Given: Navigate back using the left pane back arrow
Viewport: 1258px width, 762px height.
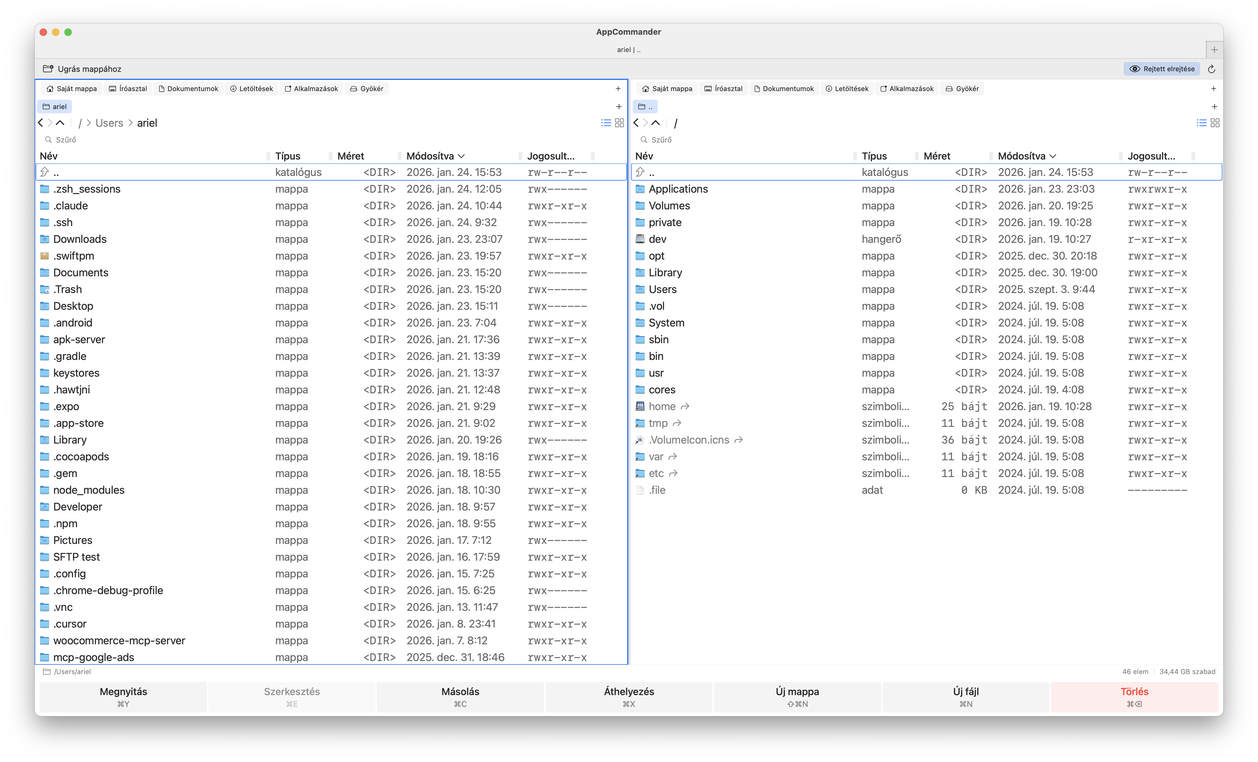Looking at the screenshot, I should pos(40,123).
